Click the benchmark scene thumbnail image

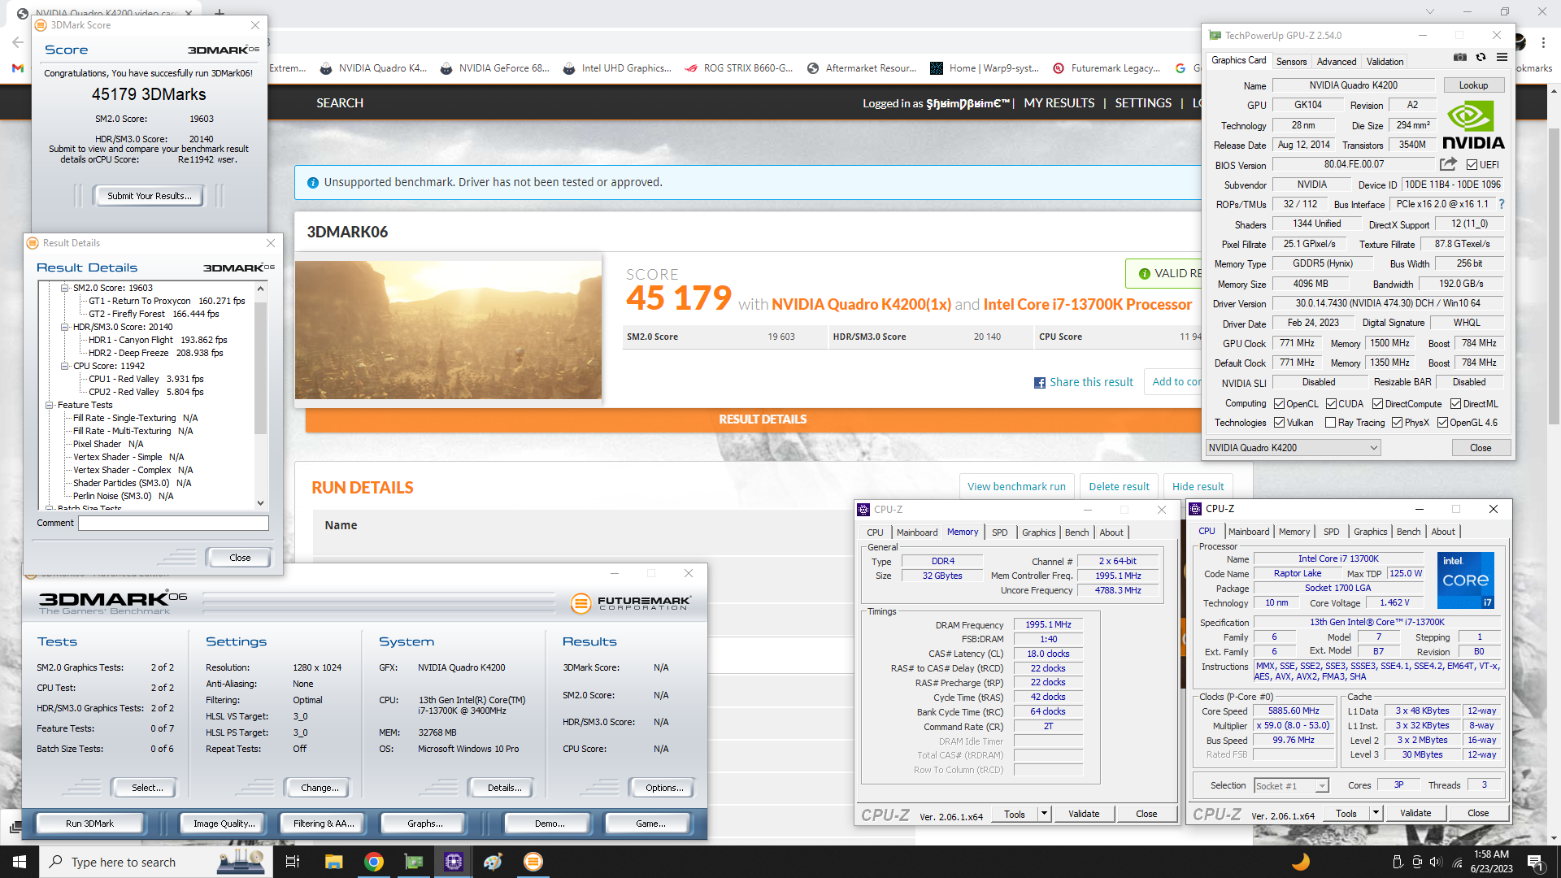[448, 330]
